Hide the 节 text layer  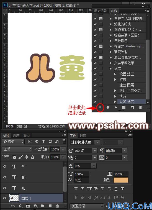[x=5, y=167]
